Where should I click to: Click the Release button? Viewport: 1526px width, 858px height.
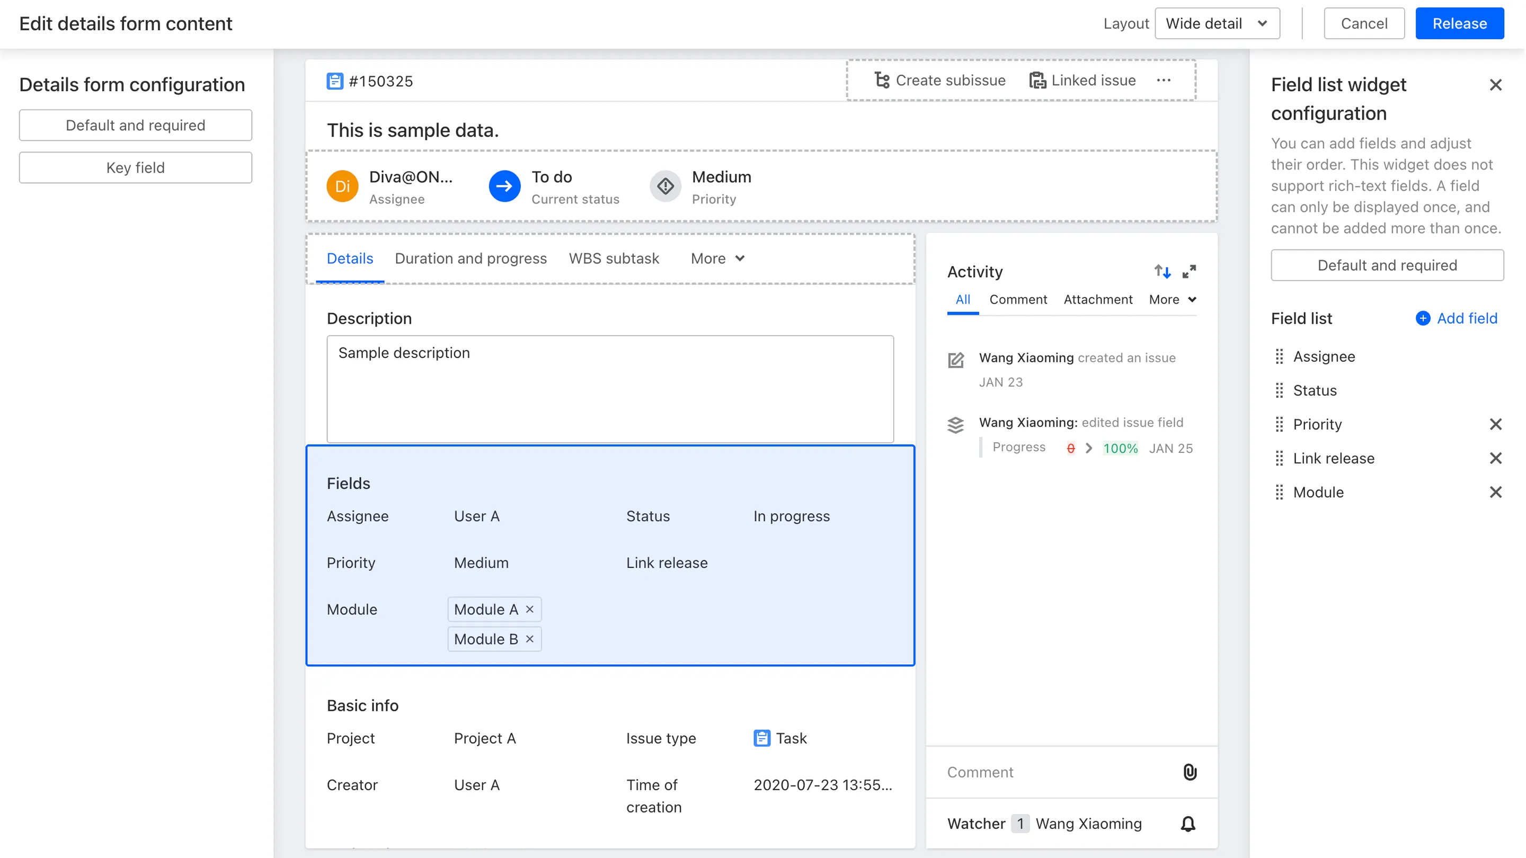tap(1460, 23)
